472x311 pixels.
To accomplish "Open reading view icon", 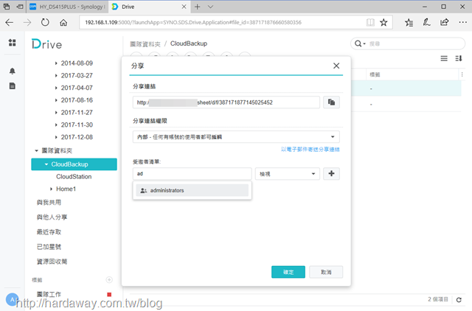I will [370, 22].
